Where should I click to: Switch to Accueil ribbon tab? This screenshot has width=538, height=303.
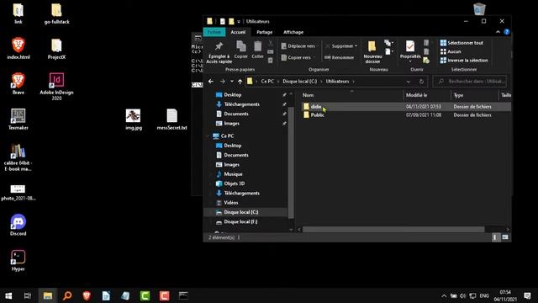point(238,32)
